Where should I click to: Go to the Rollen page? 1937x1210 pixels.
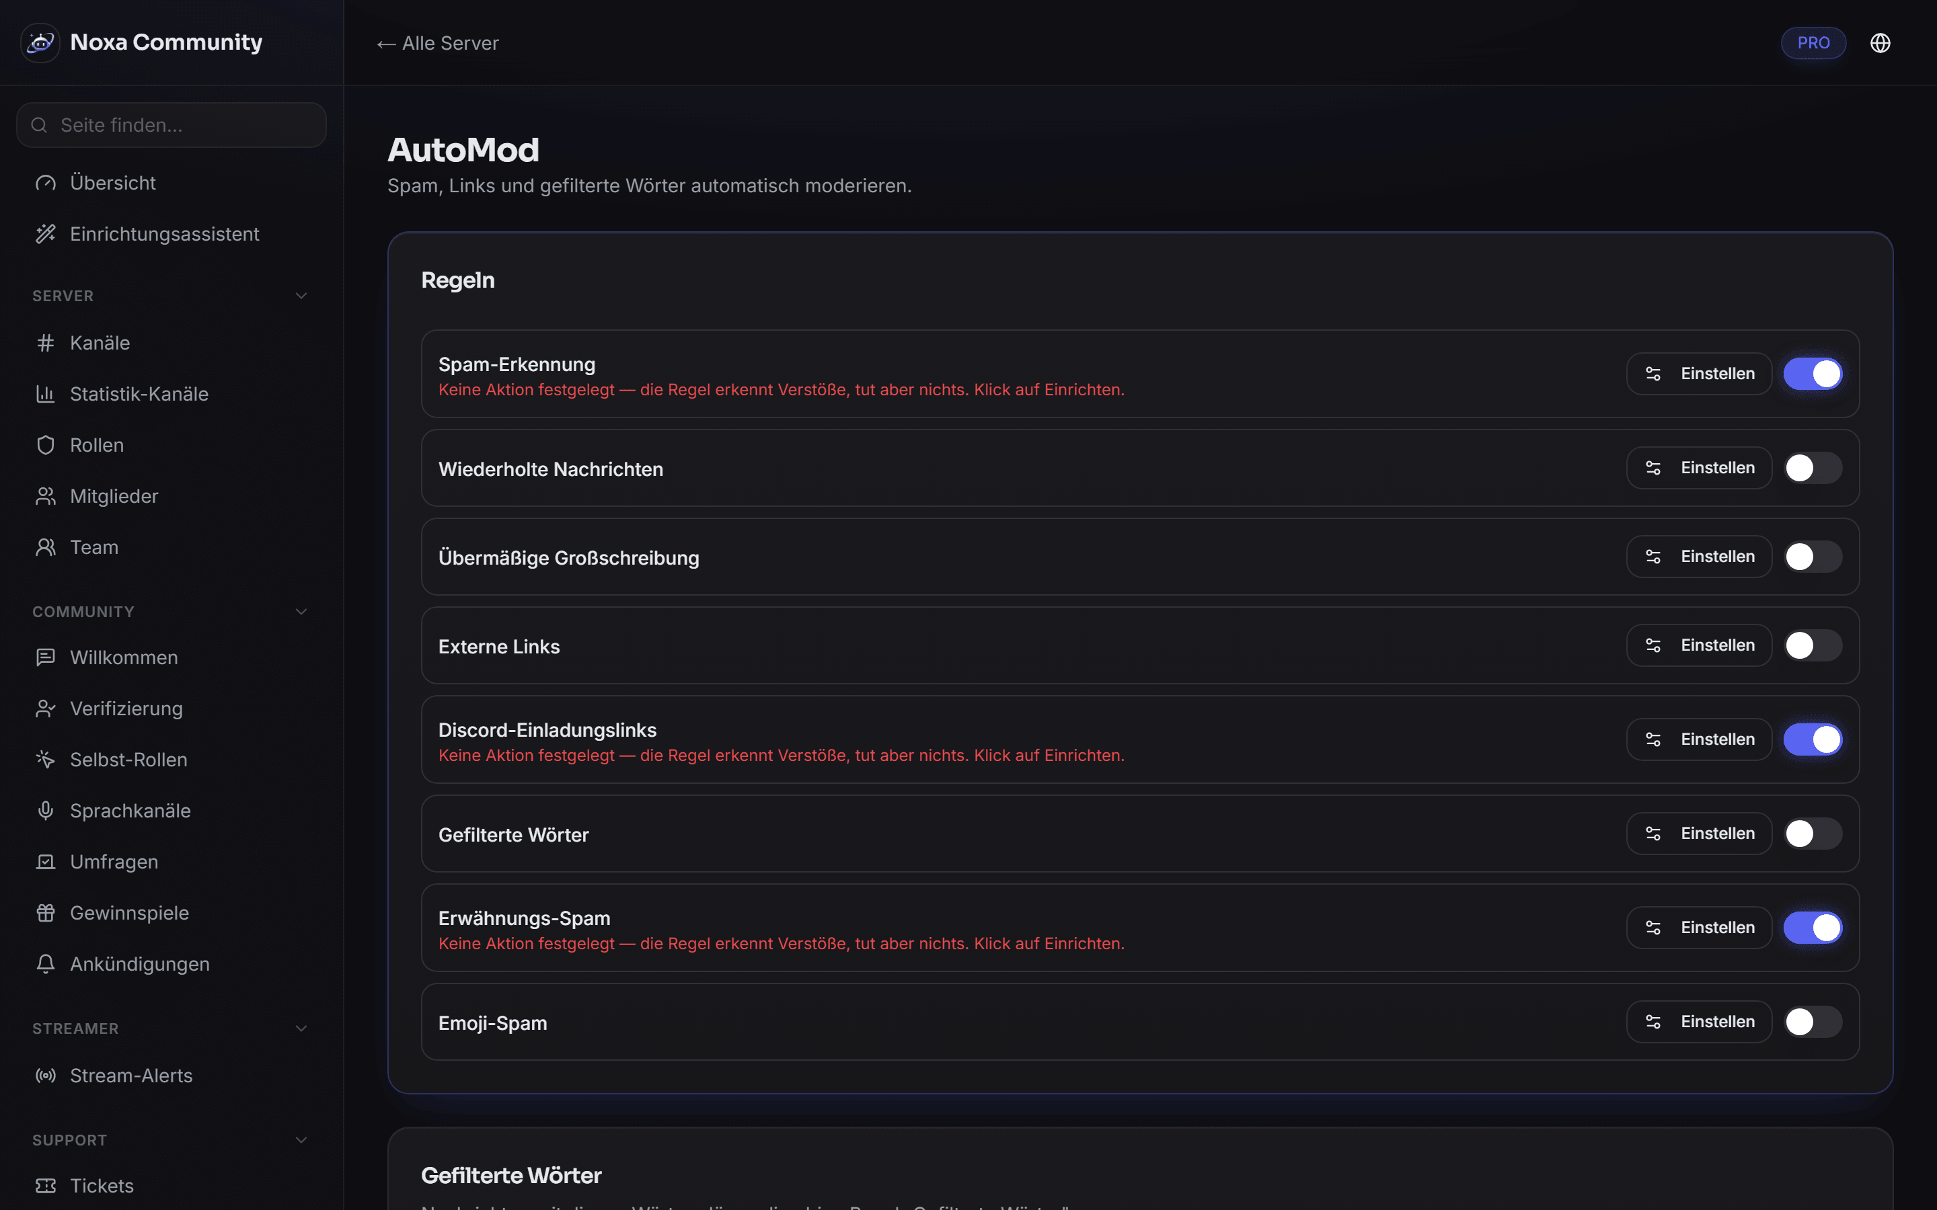coord(172,446)
